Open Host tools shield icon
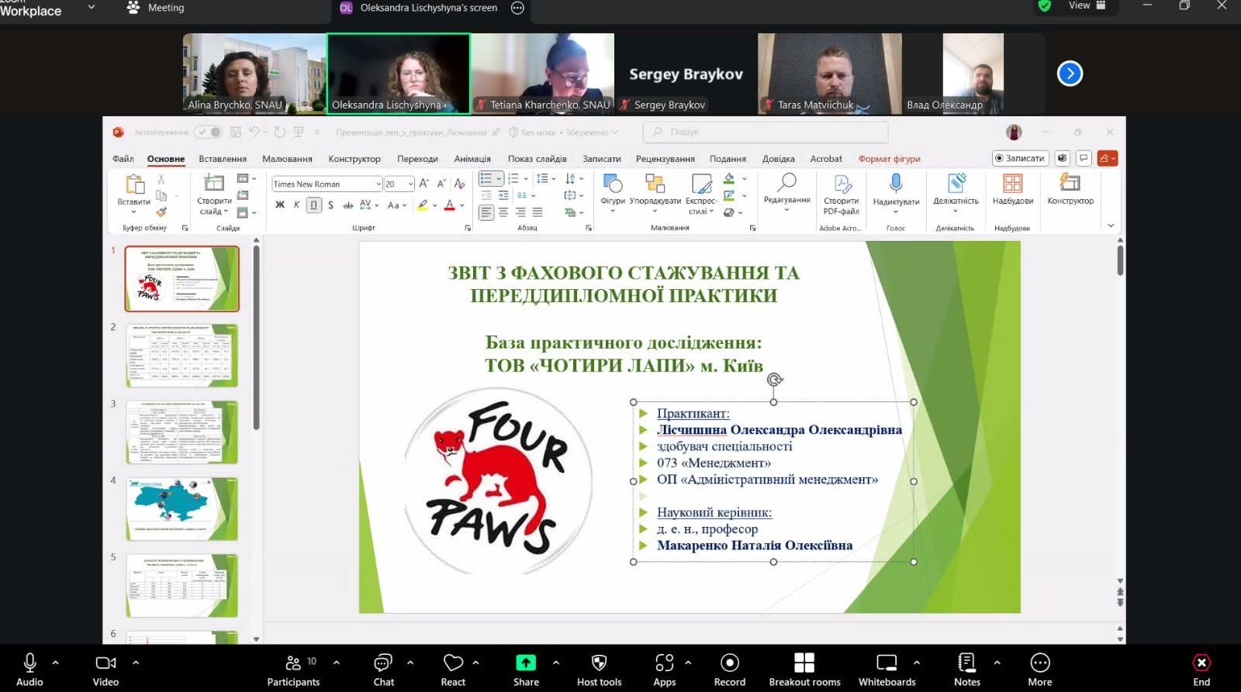 tap(599, 663)
